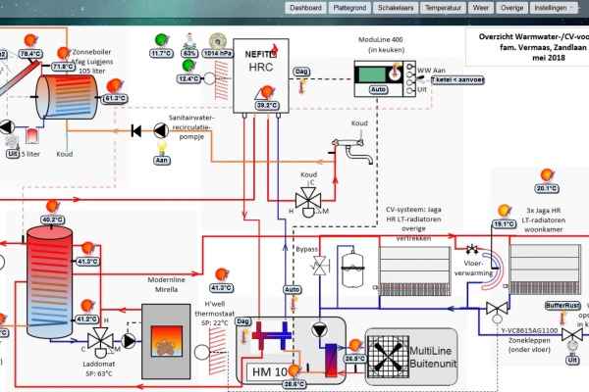
Task: Toggle the Uit switch near 5 liter vessel
Action: (13, 154)
